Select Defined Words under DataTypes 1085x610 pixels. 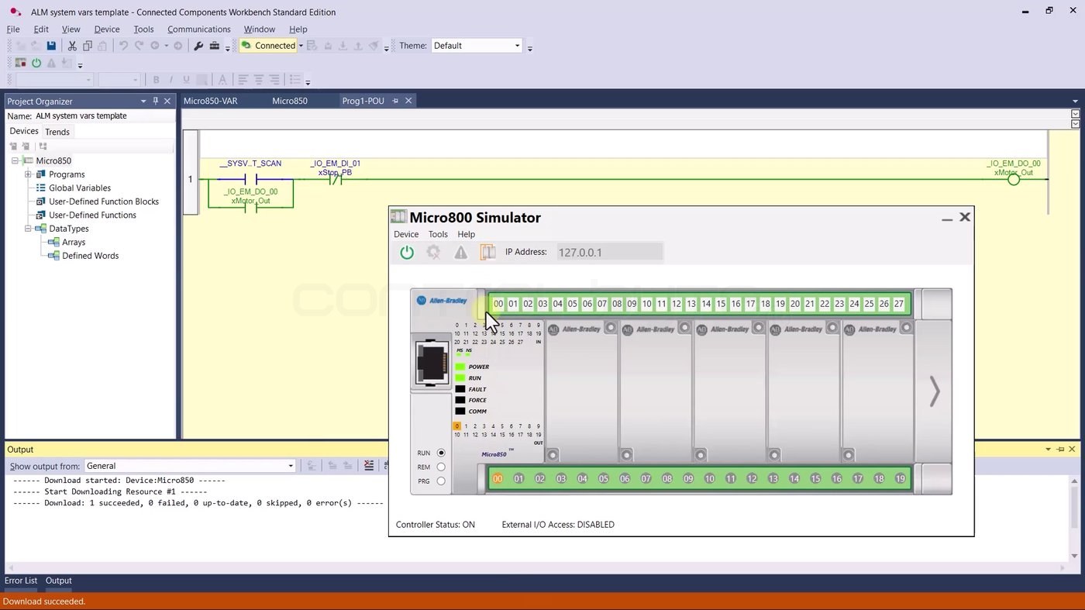90,256
